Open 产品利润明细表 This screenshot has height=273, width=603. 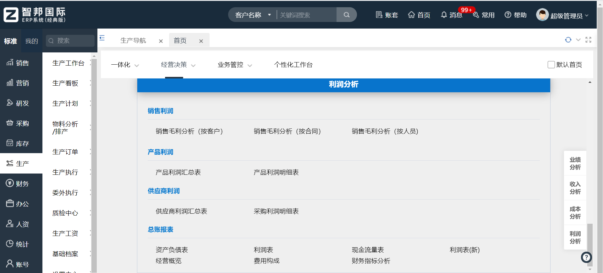coord(276,172)
